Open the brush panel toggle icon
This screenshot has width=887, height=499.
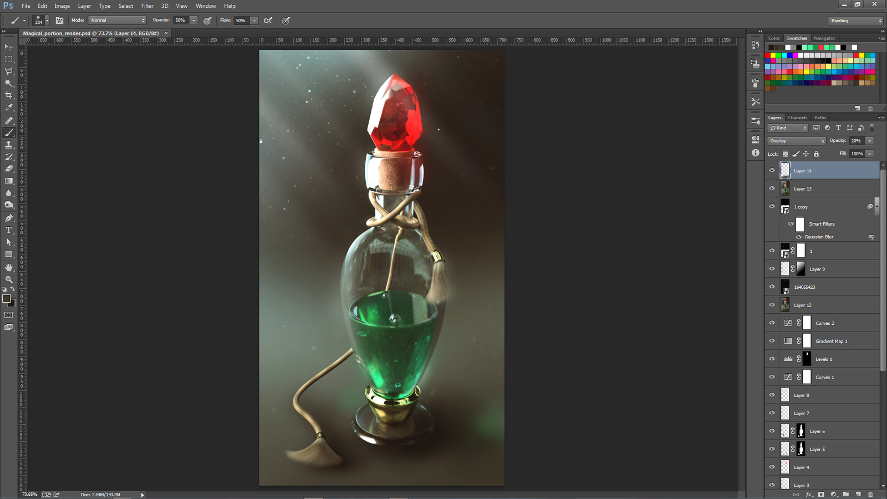pos(59,21)
